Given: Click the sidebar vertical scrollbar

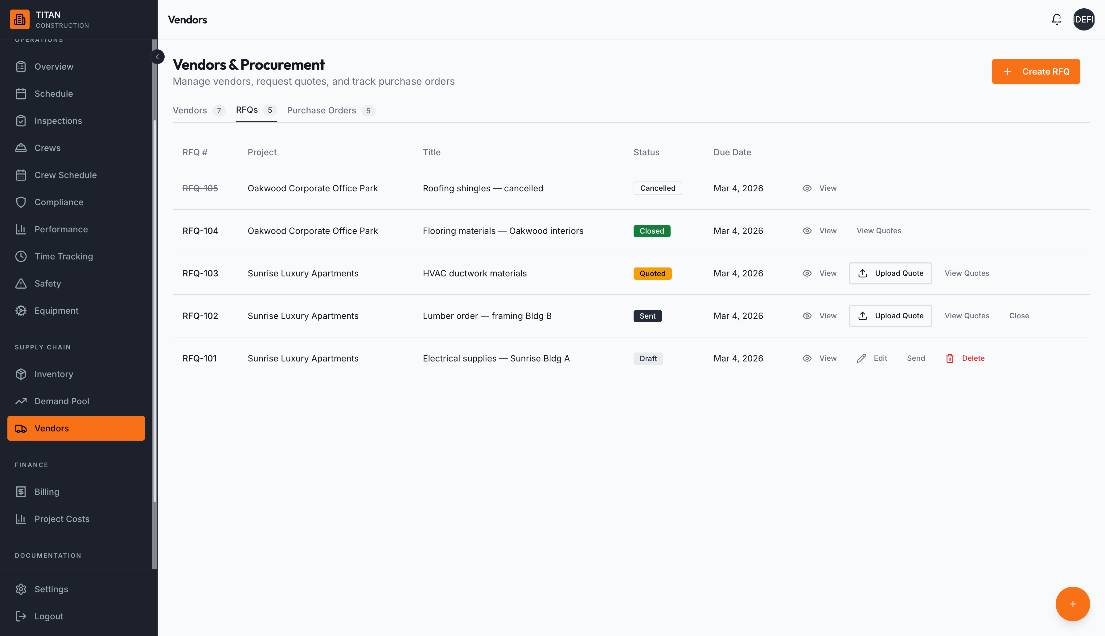Looking at the screenshot, I should pyautogui.click(x=154, y=311).
